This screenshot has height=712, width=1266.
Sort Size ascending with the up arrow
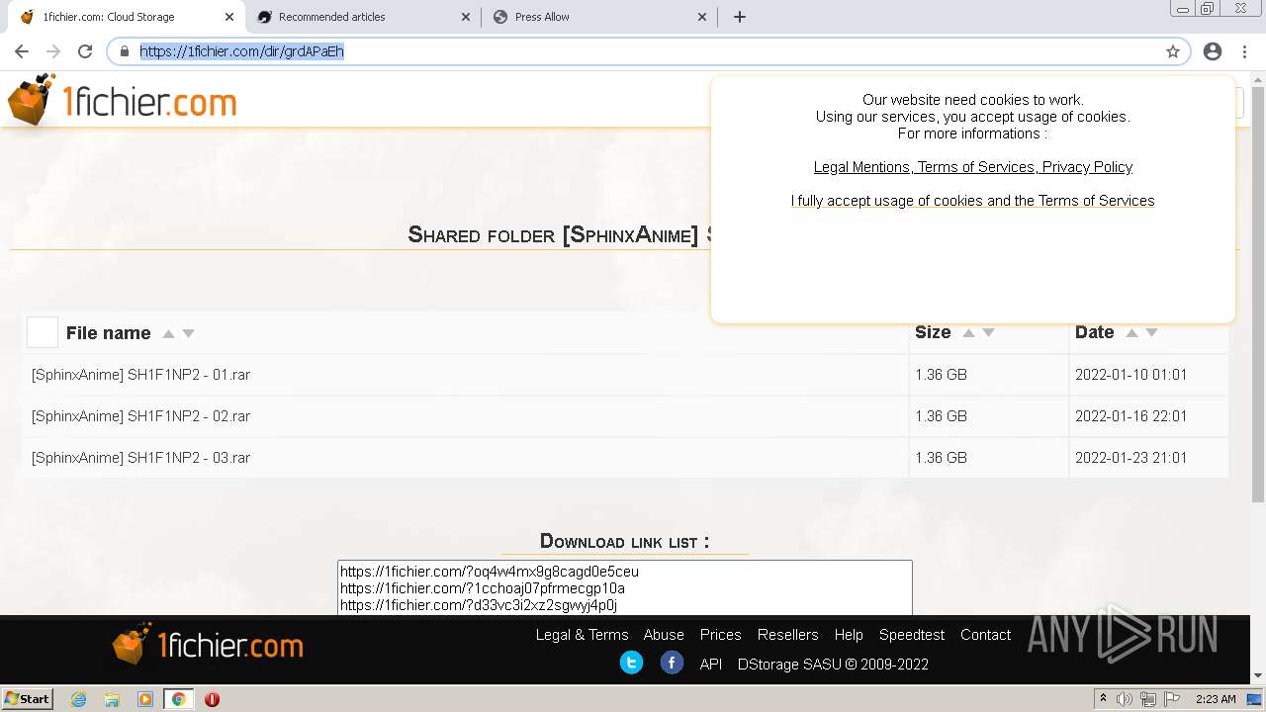(x=968, y=333)
